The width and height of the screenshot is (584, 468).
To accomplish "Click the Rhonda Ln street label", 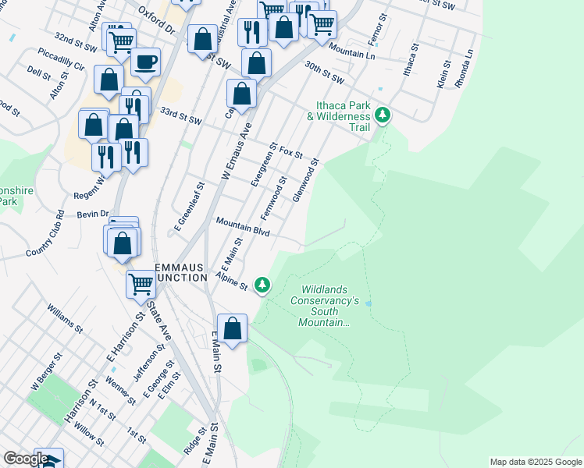I will 464,69.
